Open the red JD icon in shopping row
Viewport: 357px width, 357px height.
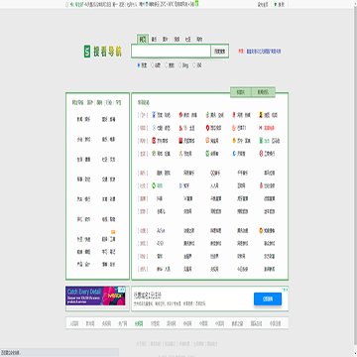tap(154, 141)
